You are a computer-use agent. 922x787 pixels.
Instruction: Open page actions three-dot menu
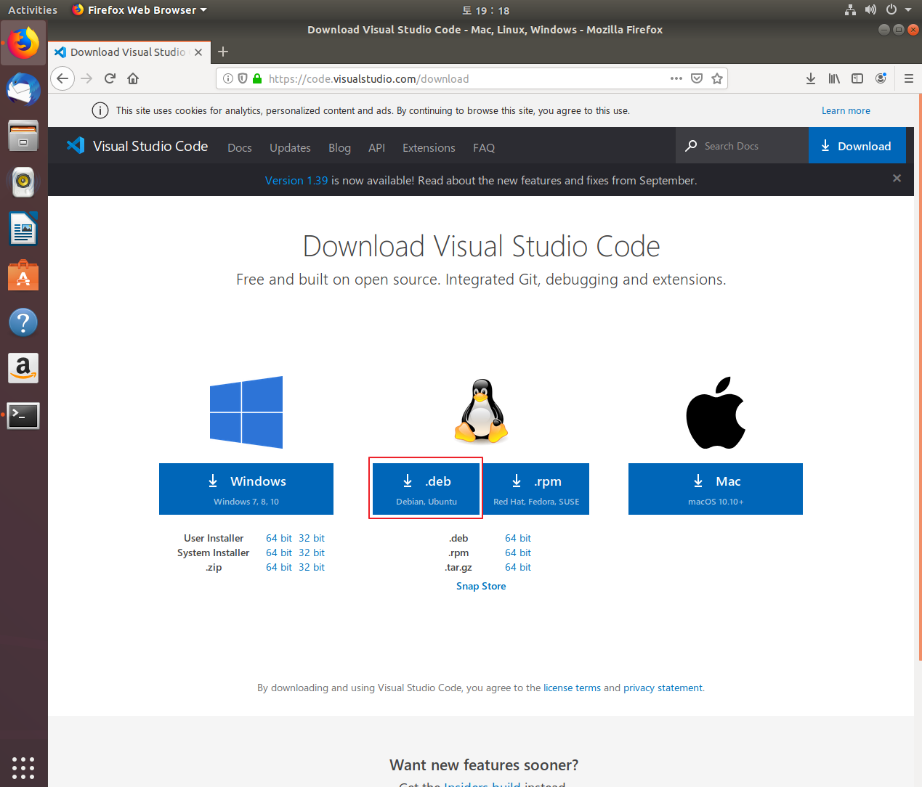click(676, 78)
